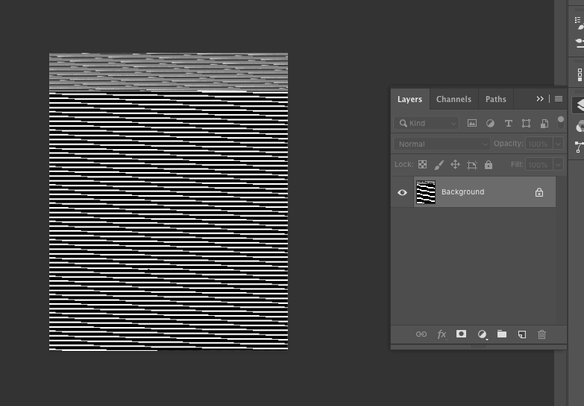This screenshot has height=406, width=584.
Task: Open the Channels panel dock icon
Action: tap(580, 126)
